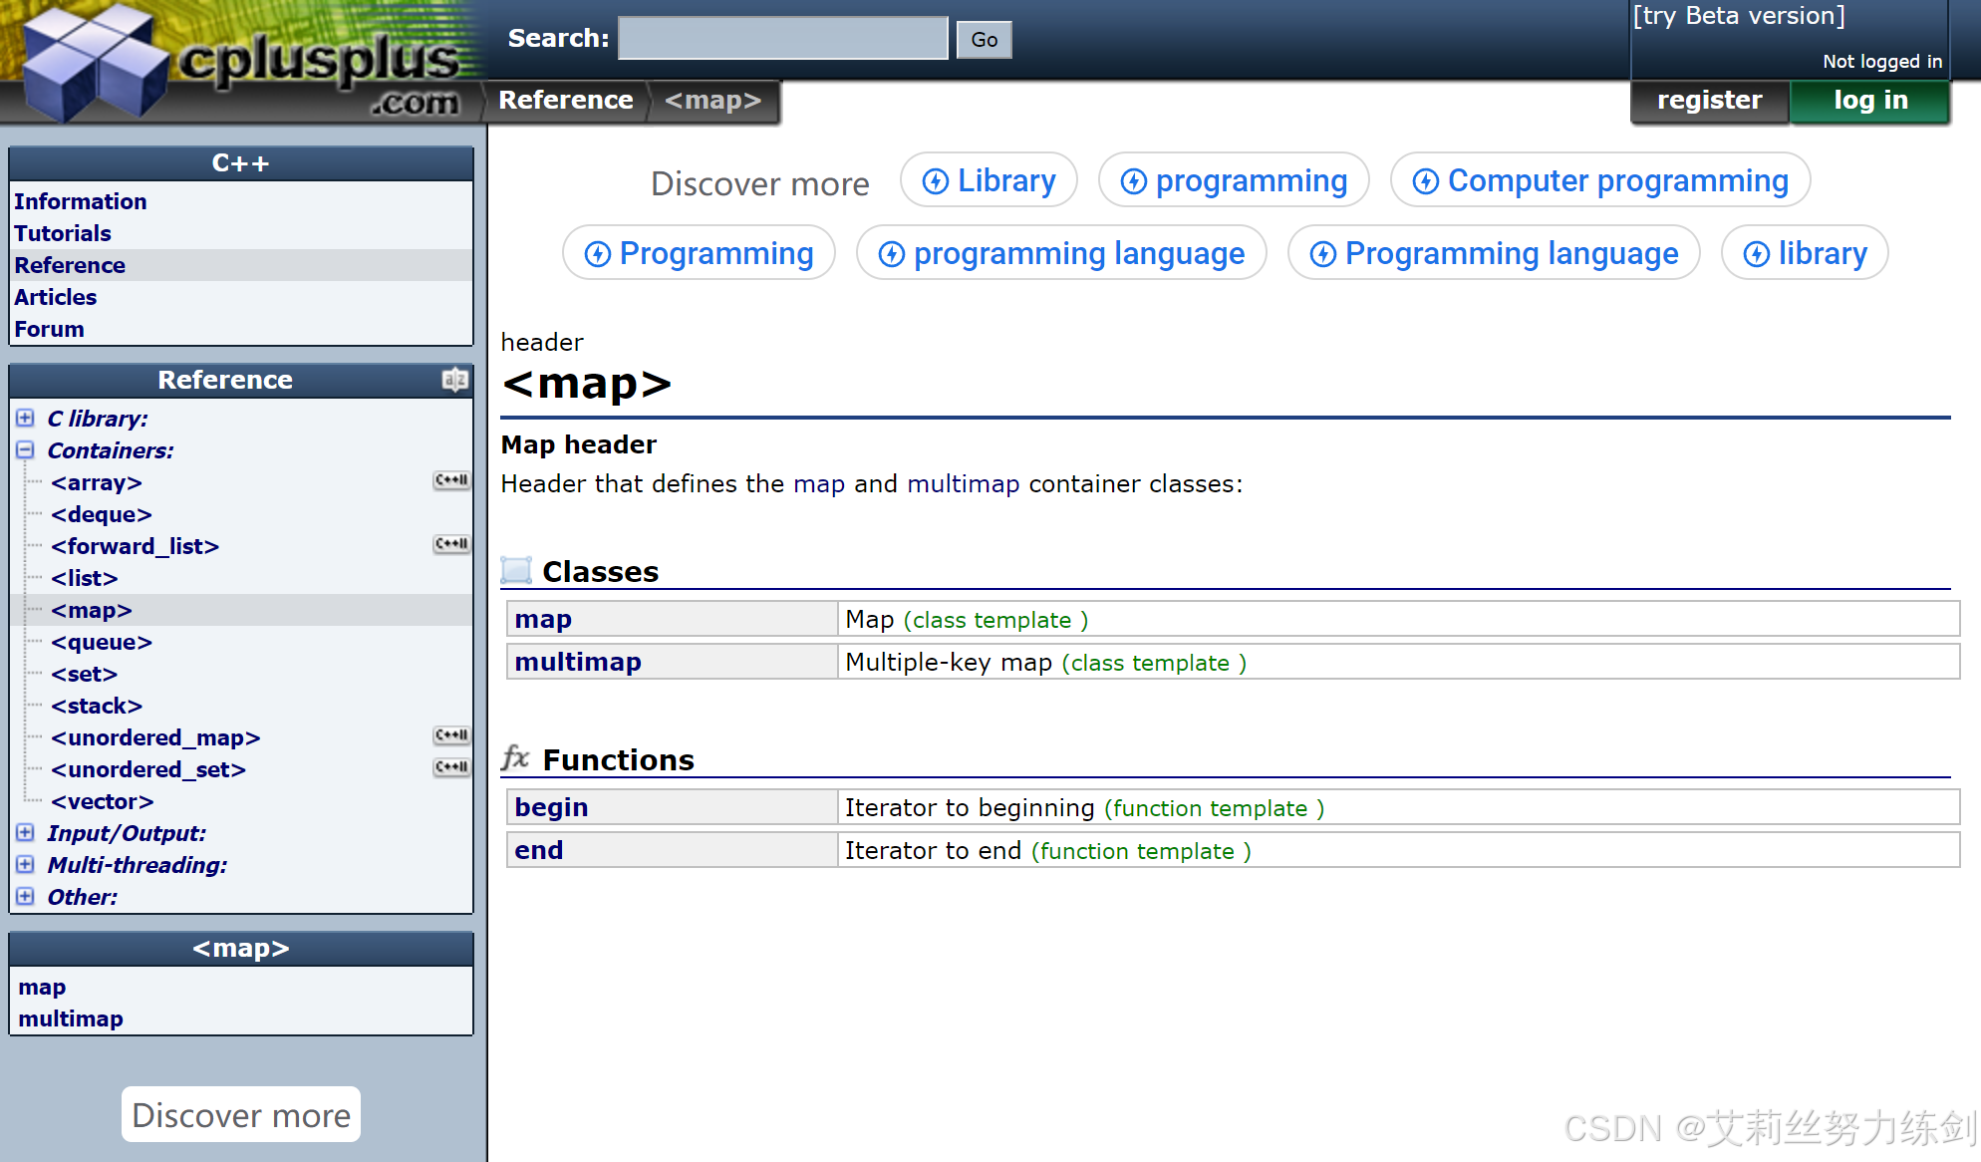
Task: Click the C++11 badge beside forward_list
Action: (450, 544)
